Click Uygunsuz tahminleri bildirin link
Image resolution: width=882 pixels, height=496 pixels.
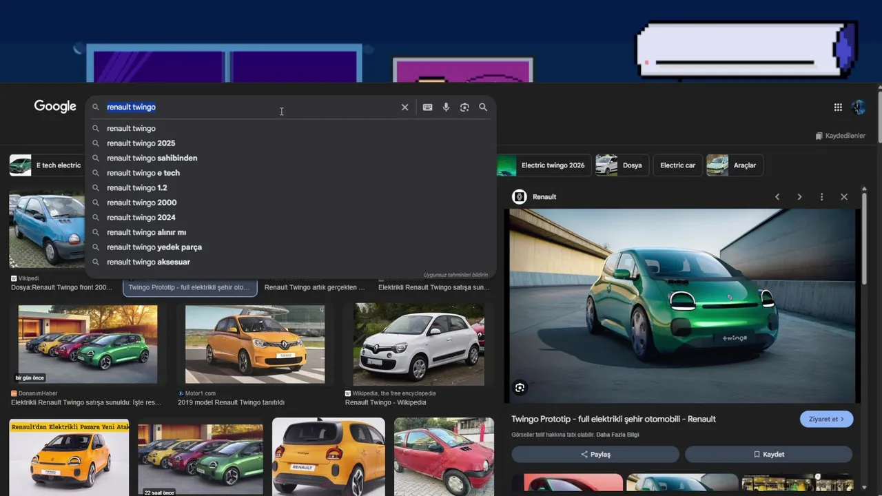[x=455, y=274]
